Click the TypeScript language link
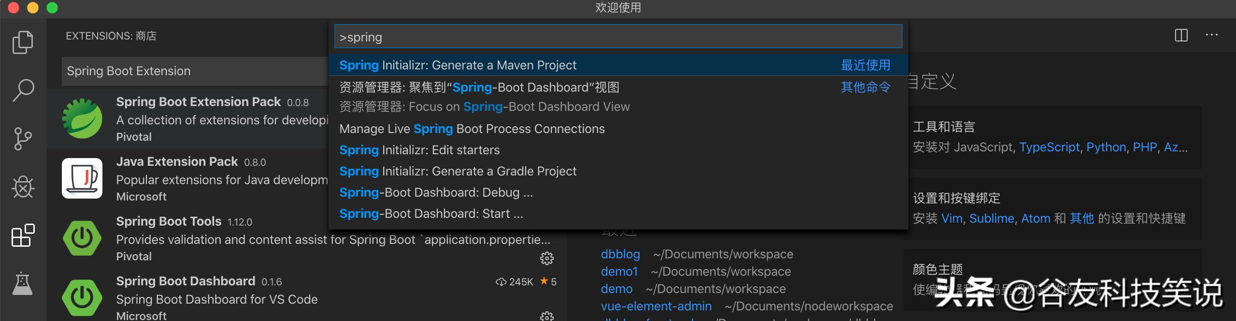The width and height of the screenshot is (1236, 321). click(x=1049, y=147)
